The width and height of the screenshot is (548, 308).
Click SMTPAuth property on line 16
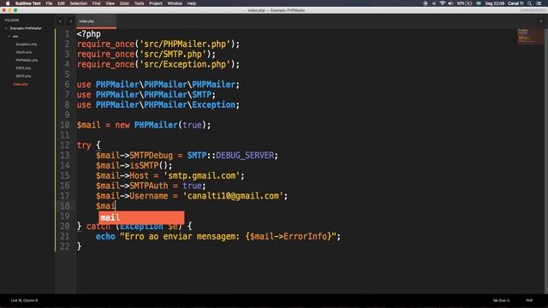(x=149, y=186)
